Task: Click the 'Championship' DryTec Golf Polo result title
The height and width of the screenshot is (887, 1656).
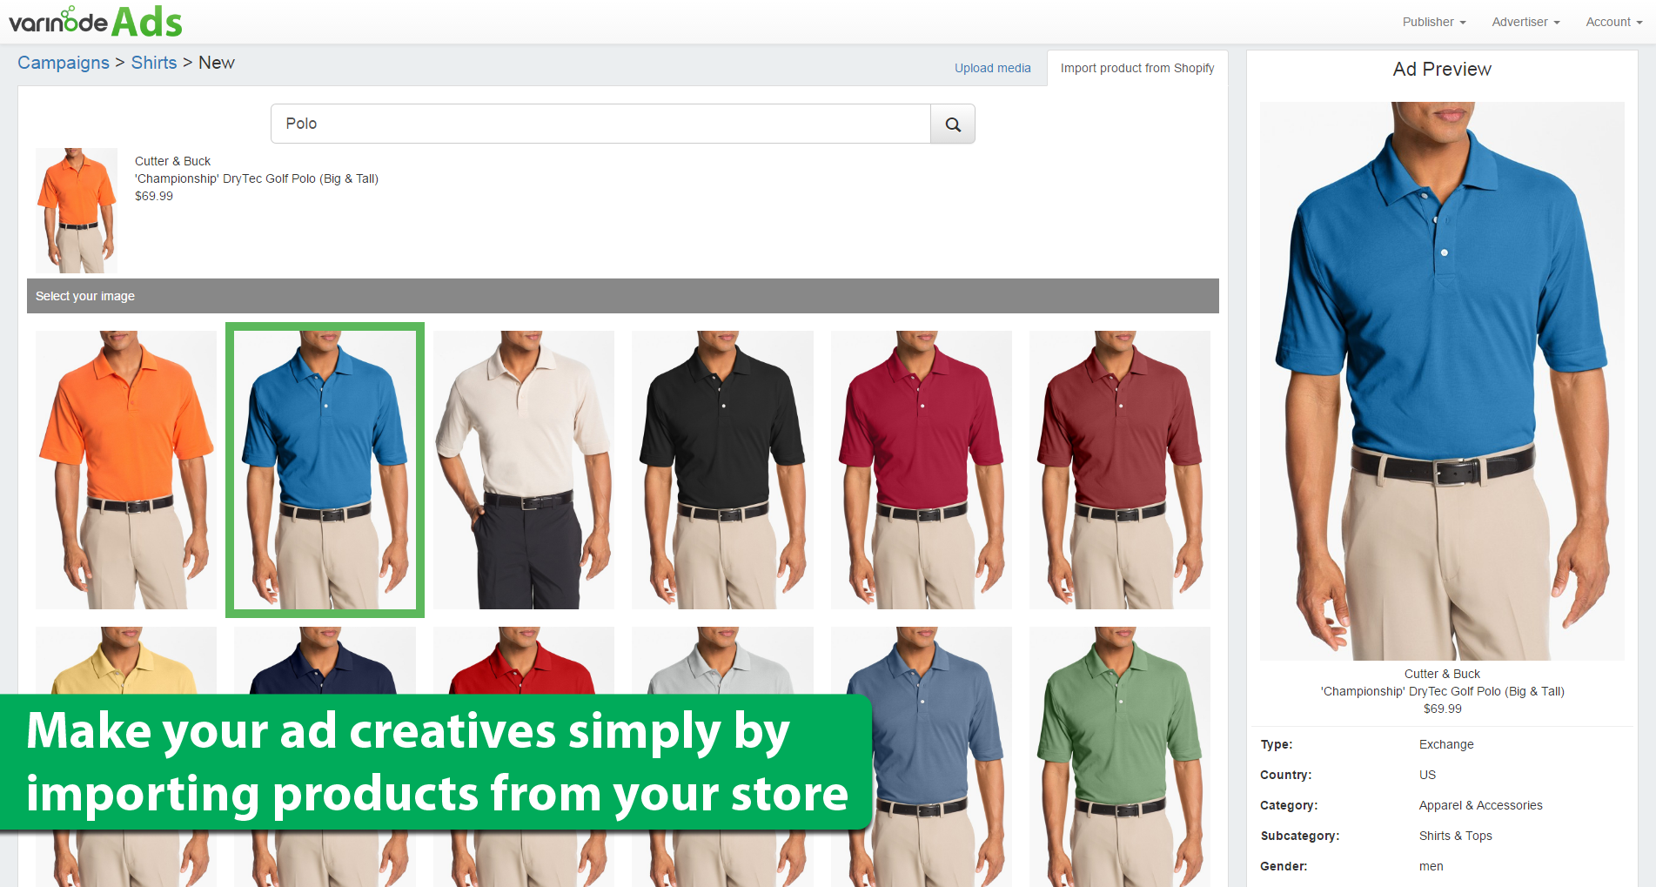Action: pyautogui.click(x=257, y=178)
